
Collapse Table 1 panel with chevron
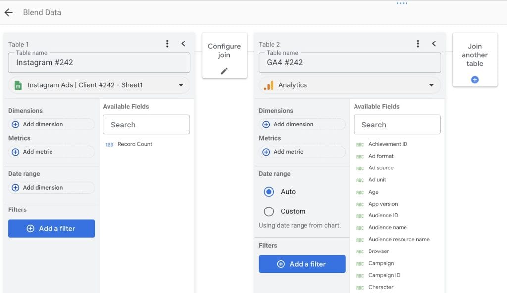[x=183, y=44]
